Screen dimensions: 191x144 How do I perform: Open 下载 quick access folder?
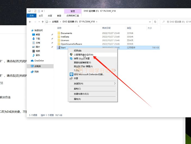38,39
